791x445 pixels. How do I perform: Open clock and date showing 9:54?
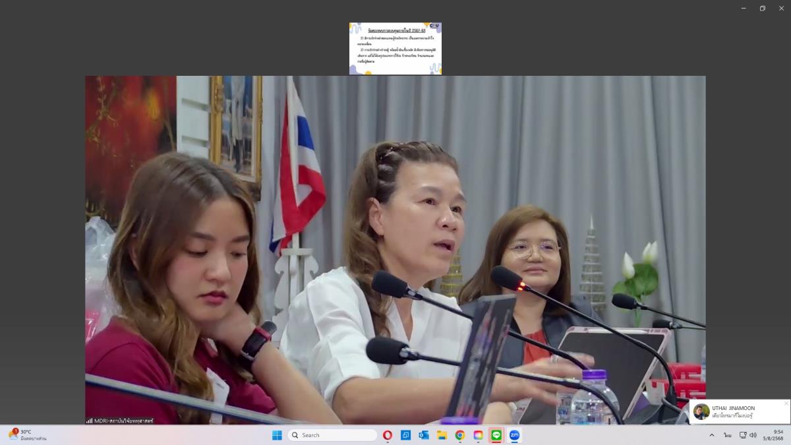click(x=774, y=435)
